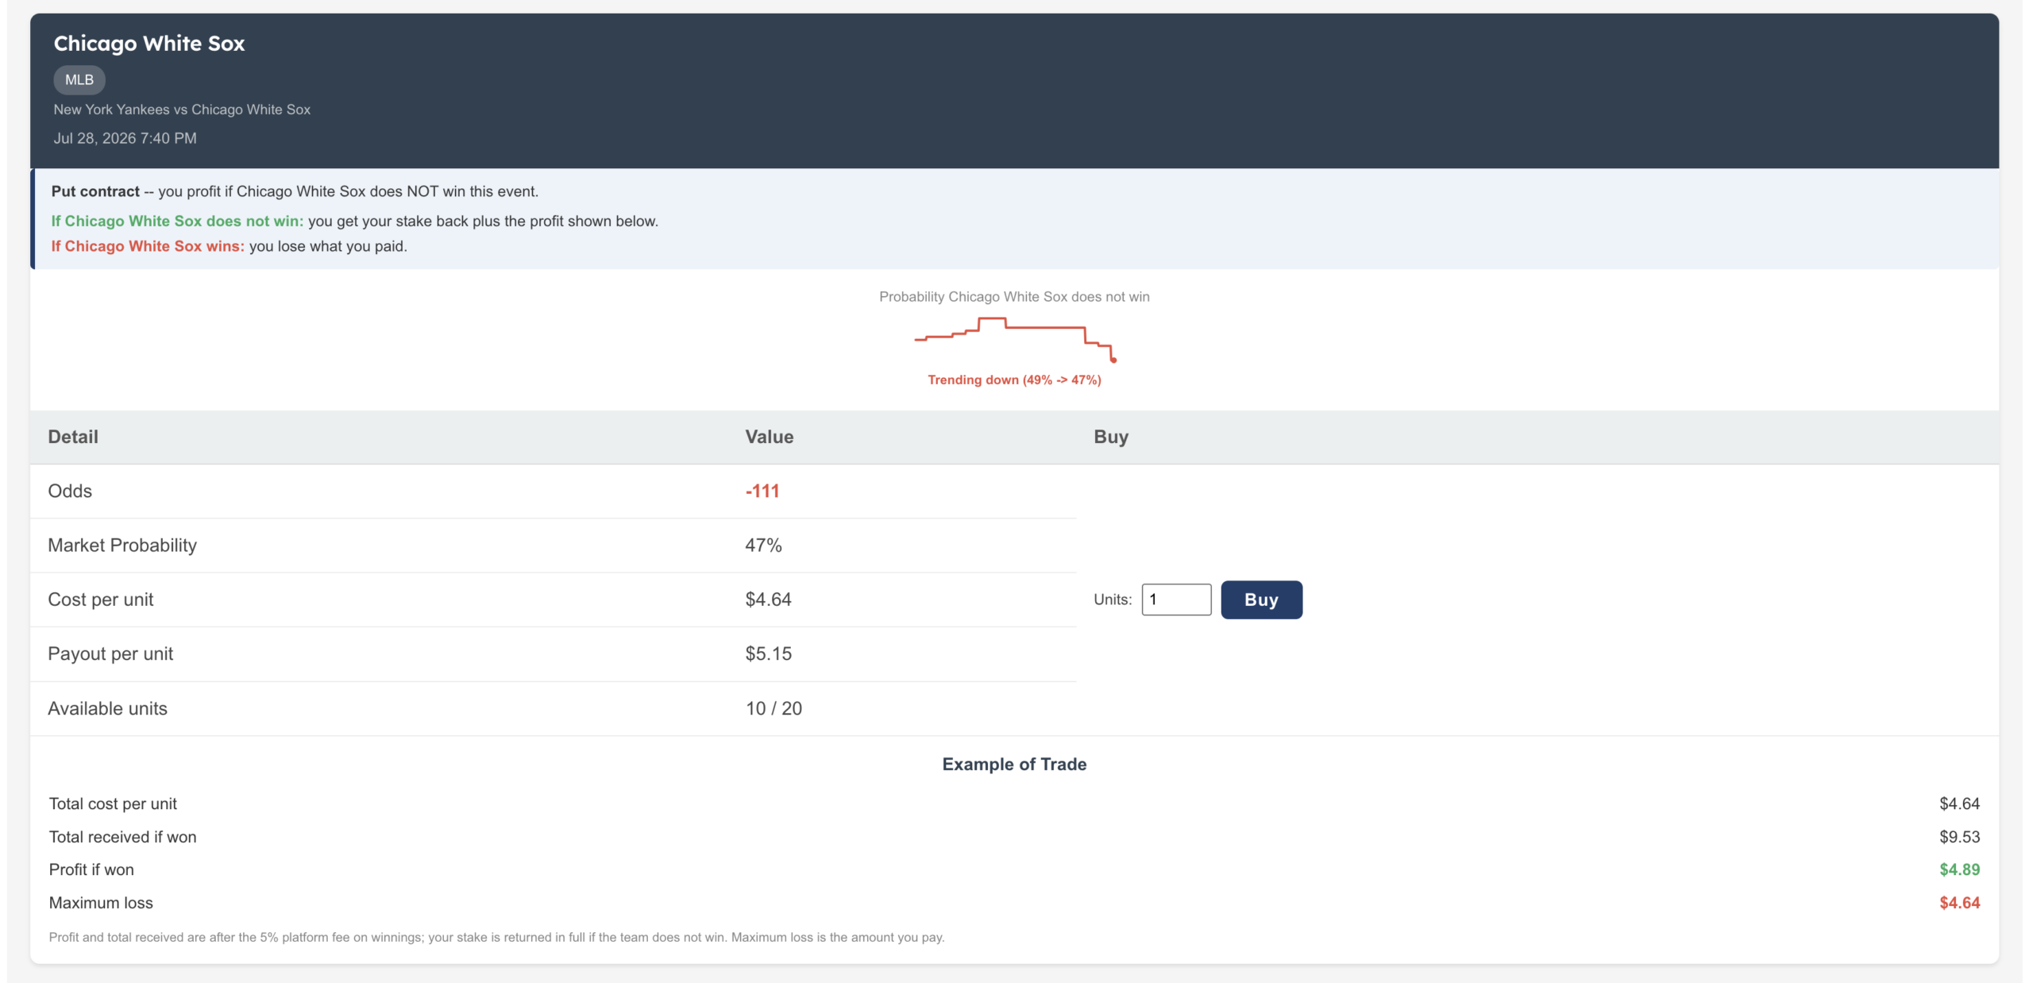Click the $5.15 payout per unit value
Viewport: 2033px width, 983px height.
(x=768, y=653)
